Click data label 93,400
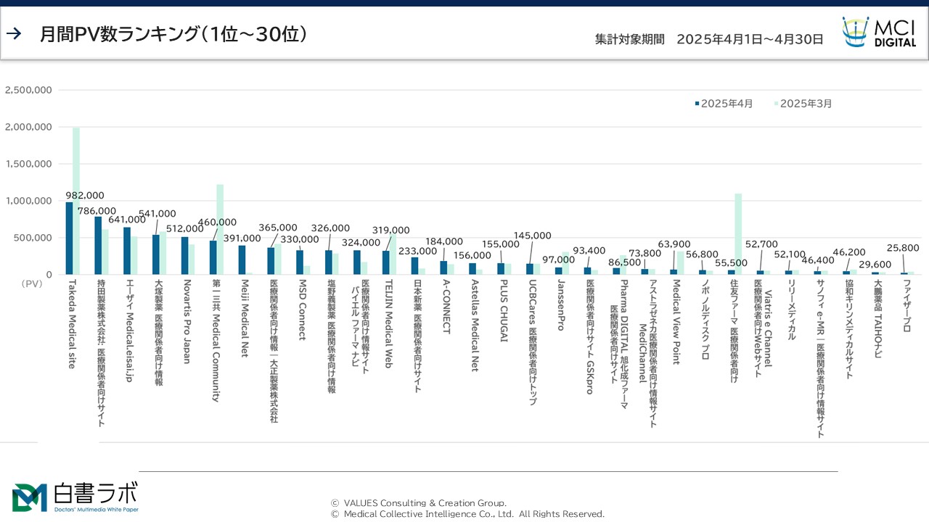Image resolution: width=929 pixels, height=522 pixels. coord(589,250)
